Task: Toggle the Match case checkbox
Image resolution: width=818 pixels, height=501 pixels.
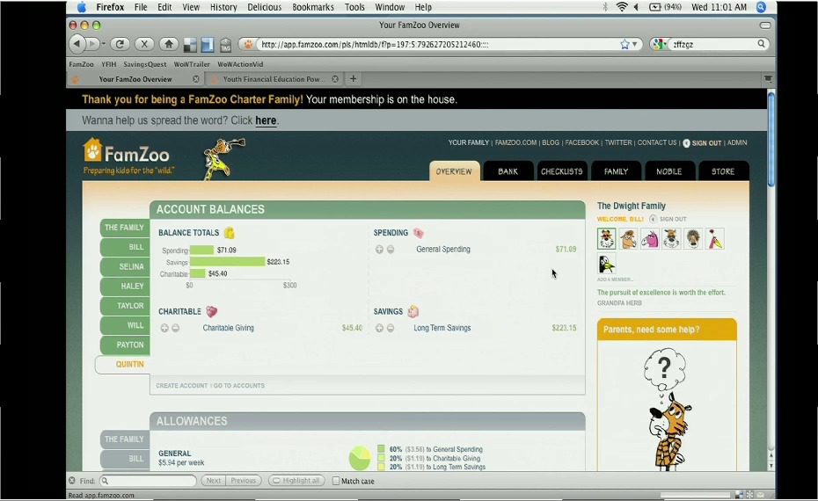Action: [336, 481]
